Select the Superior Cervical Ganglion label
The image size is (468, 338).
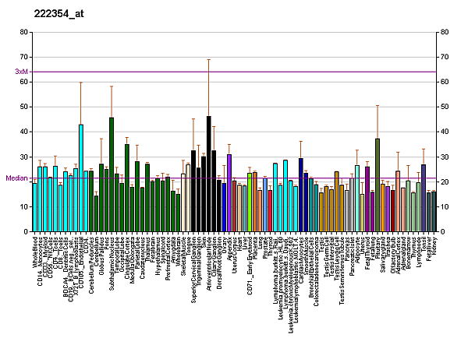pos(193,269)
